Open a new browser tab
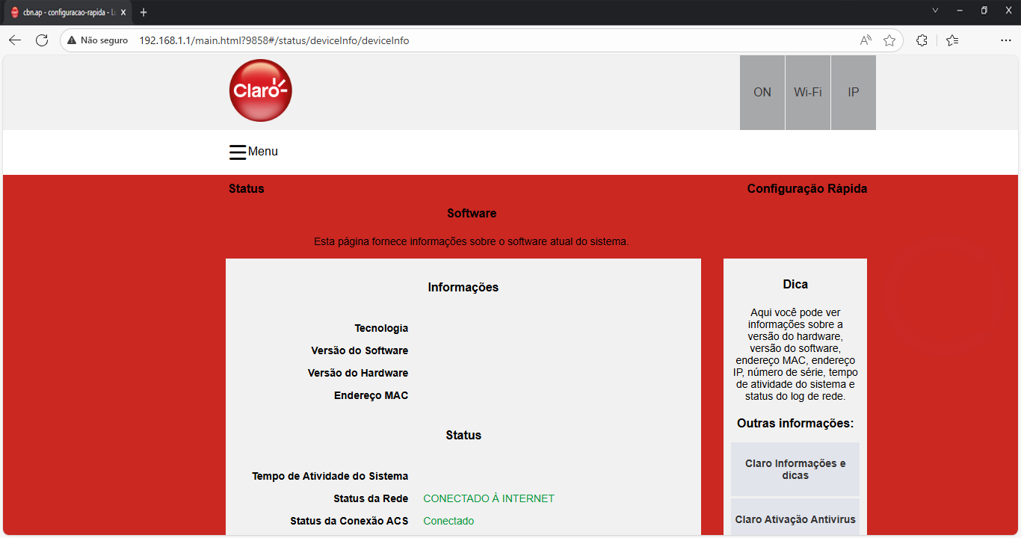Image resolution: width=1021 pixels, height=538 pixels. (144, 12)
